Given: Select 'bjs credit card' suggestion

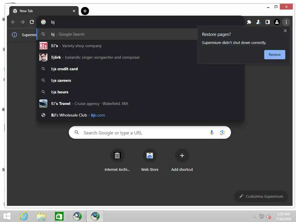Looking at the screenshot, I should 140,69.
